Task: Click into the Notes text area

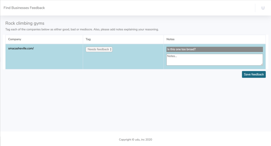Action: [x=214, y=60]
